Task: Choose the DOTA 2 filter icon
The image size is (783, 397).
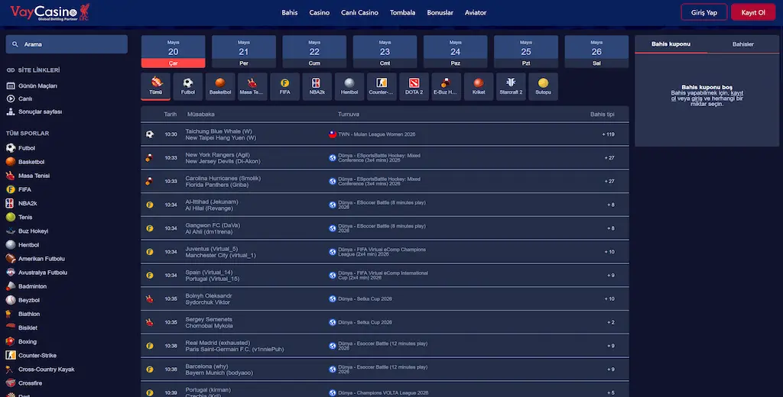Action: point(414,86)
